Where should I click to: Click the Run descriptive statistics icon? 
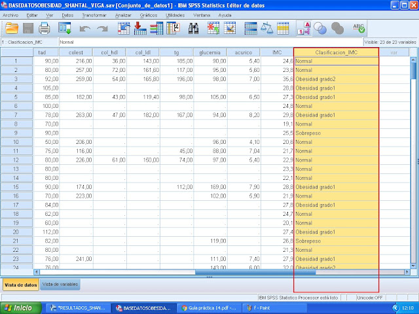[173, 28]
